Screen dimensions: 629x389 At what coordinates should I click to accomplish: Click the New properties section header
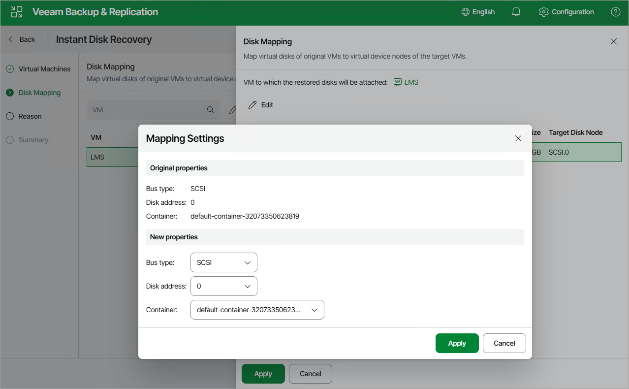pyautogui.click(x=335, y=237)
